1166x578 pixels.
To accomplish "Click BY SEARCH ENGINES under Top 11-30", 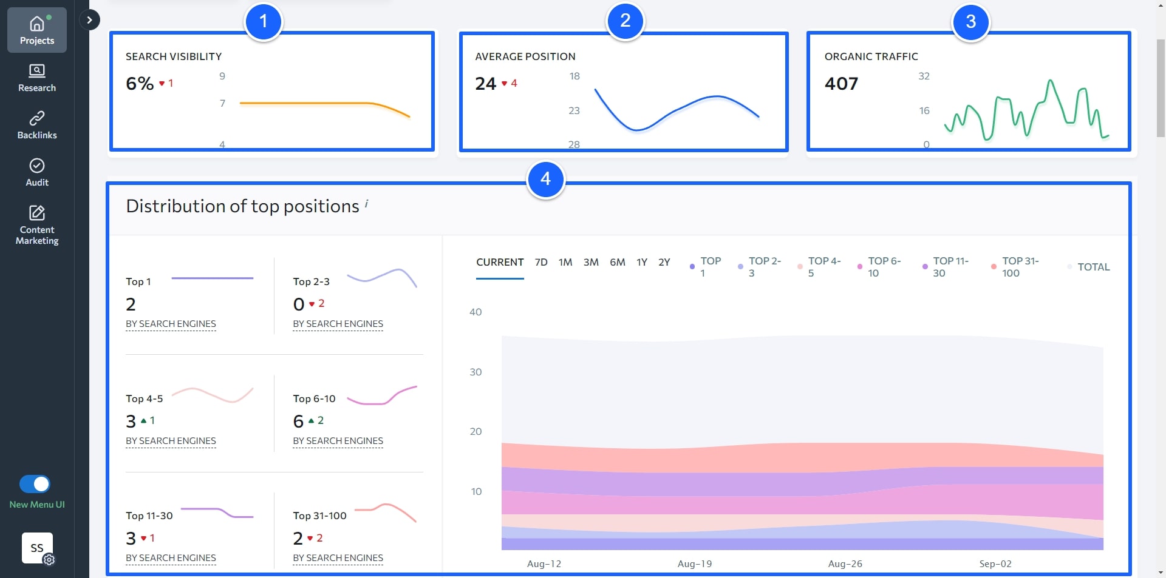I will pos(171,558).
